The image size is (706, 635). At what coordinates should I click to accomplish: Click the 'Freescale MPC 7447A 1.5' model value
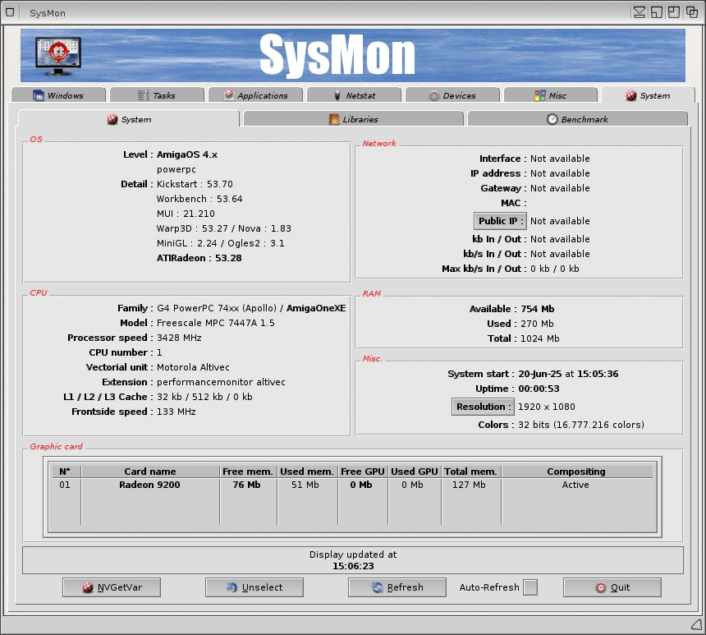click(215, 323)
